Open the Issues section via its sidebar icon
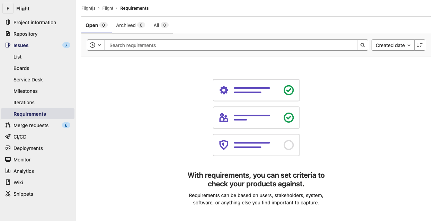 [7, 45]
